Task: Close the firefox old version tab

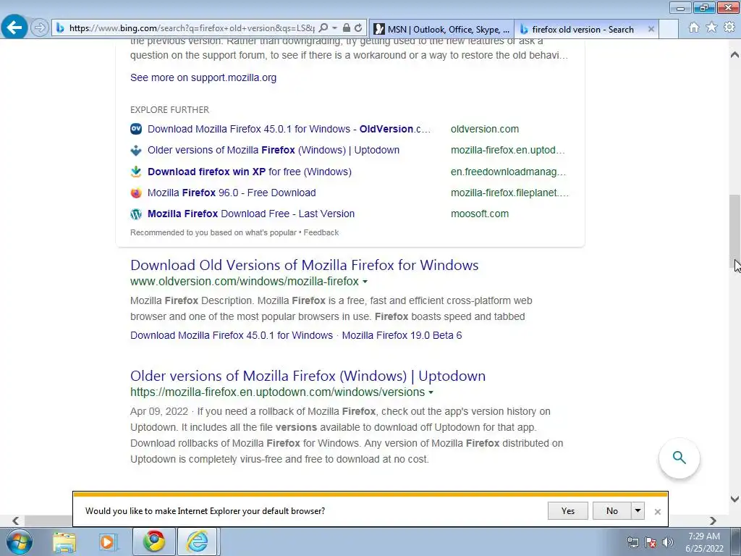Action: point(651,29)
